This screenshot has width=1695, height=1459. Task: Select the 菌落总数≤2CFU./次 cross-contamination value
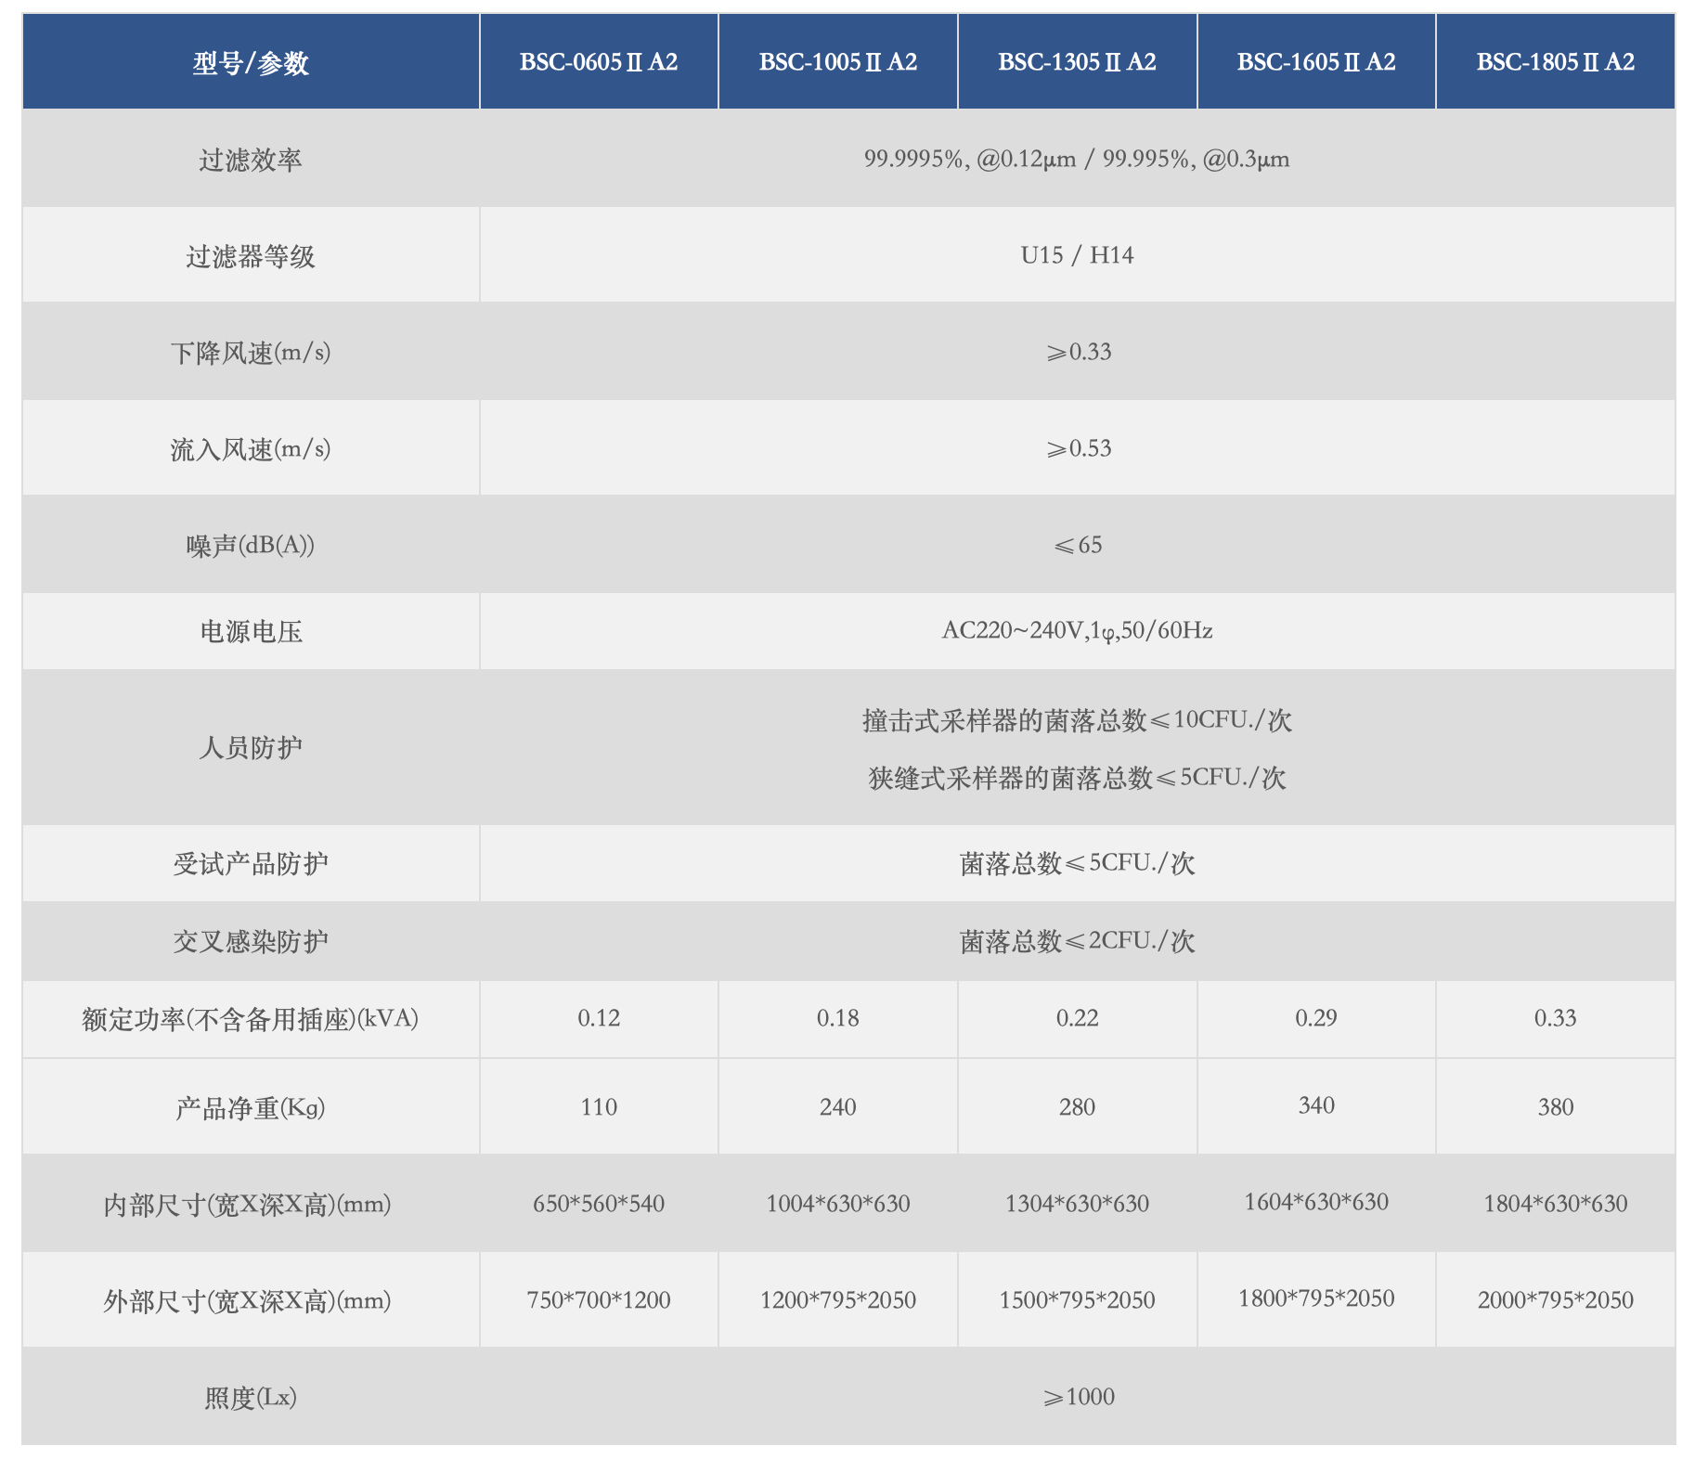click(x=1075, y=940)
